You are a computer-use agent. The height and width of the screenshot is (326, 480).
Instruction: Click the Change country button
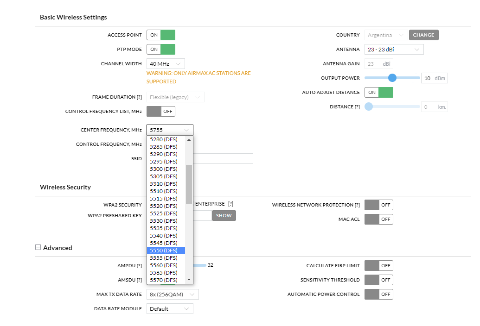423,35
